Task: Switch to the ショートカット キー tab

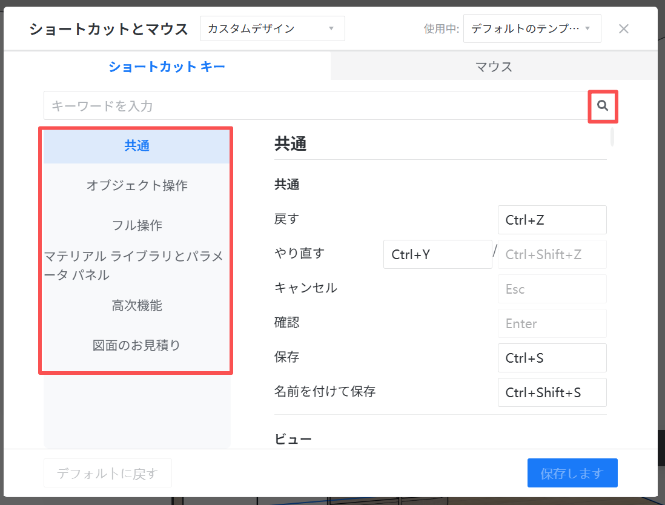Action: [x=167, y=67]
